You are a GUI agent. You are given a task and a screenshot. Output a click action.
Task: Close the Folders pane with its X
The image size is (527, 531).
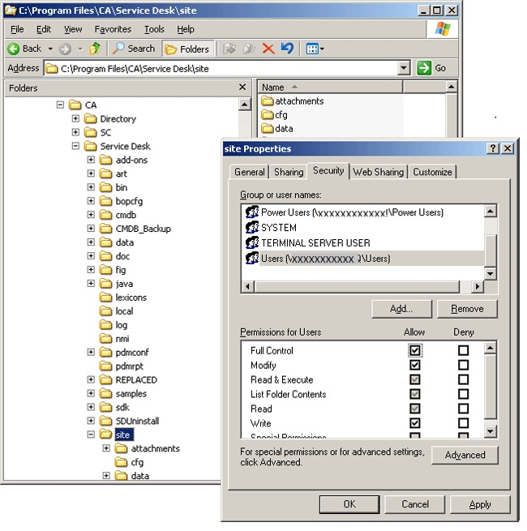[x=242, y=88]
